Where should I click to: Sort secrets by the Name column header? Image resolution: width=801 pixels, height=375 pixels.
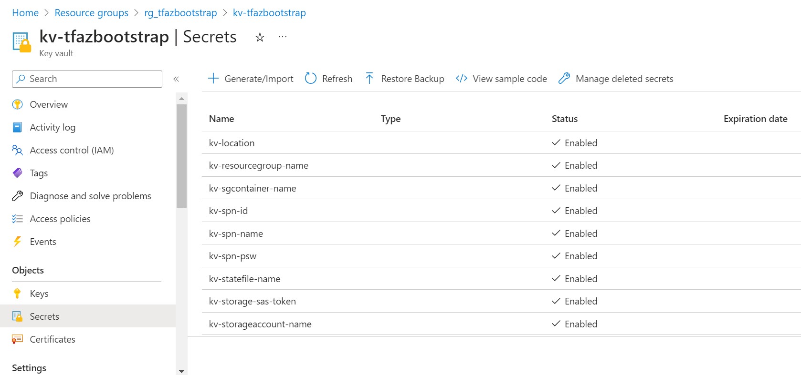(x=221, y=119)
